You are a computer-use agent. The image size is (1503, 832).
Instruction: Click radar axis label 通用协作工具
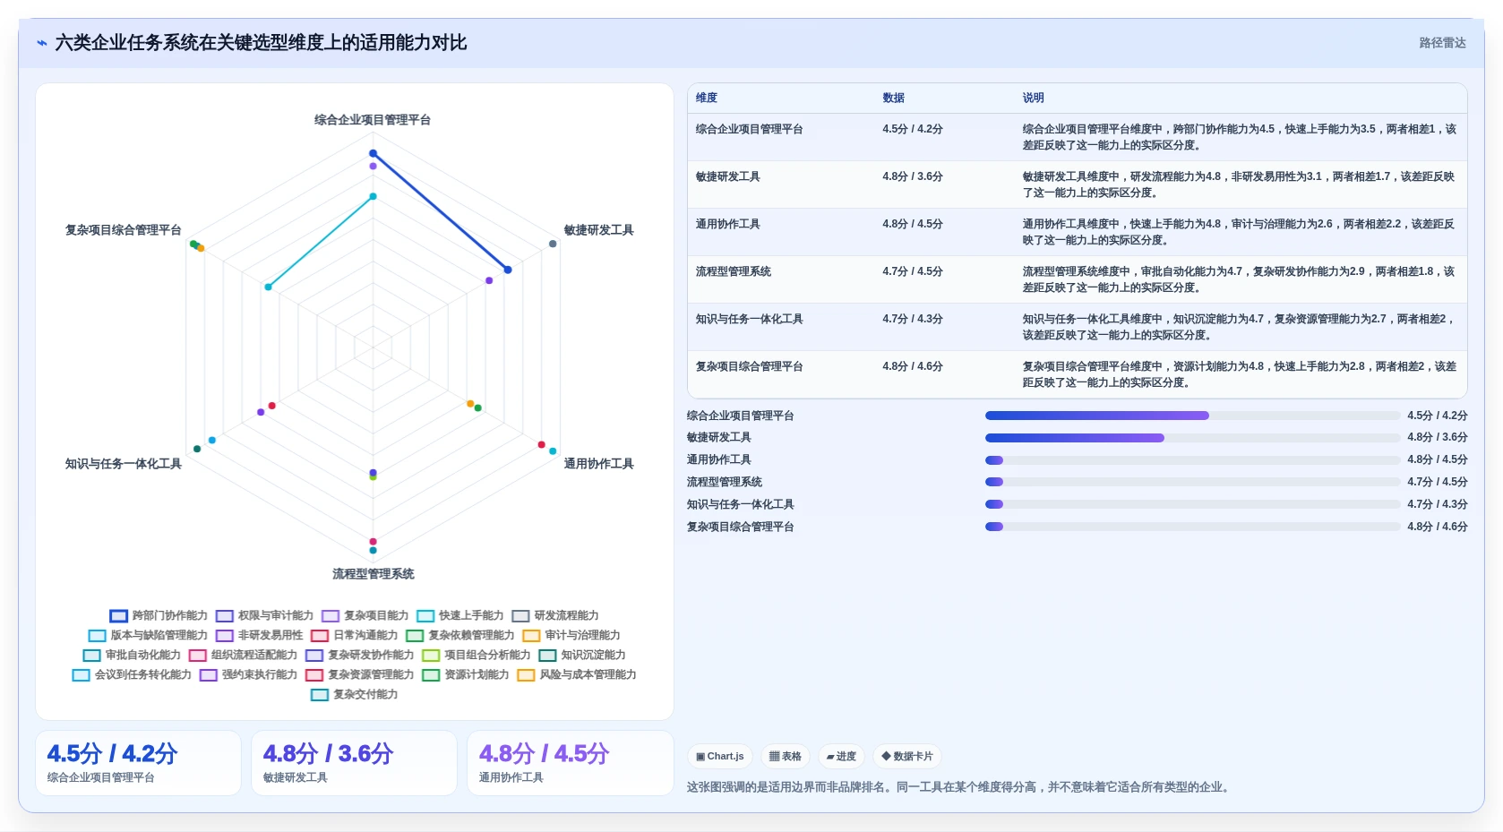[x=598, y=464]
